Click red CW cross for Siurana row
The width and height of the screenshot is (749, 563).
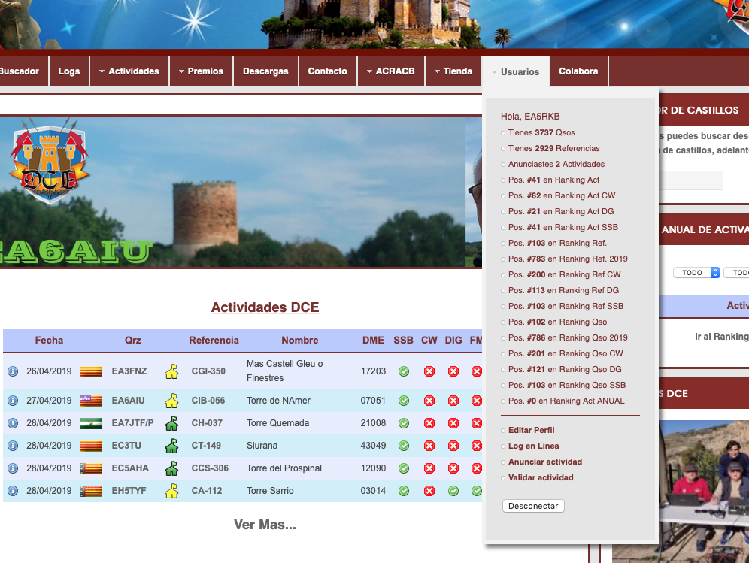tap(429, 446)
